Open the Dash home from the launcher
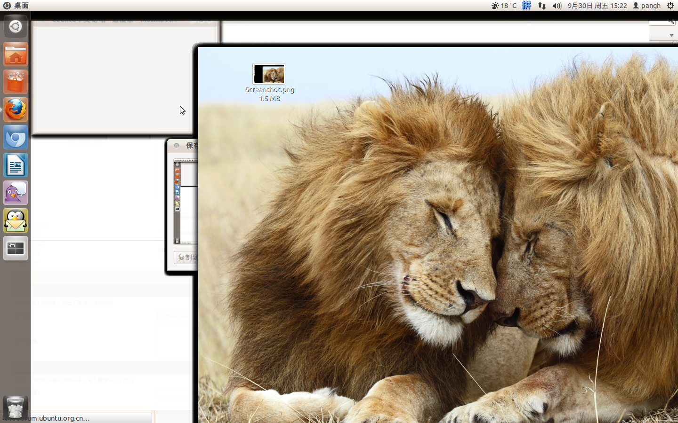678x423 pixels. [16, 26]
